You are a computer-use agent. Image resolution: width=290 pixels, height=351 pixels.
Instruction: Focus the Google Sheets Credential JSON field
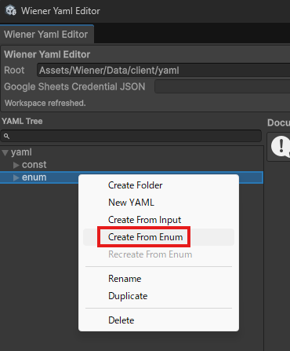(223, 86)
